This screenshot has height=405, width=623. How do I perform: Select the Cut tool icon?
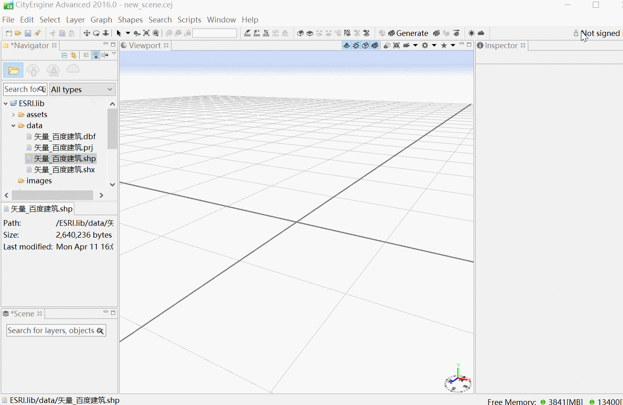point(52,33)
